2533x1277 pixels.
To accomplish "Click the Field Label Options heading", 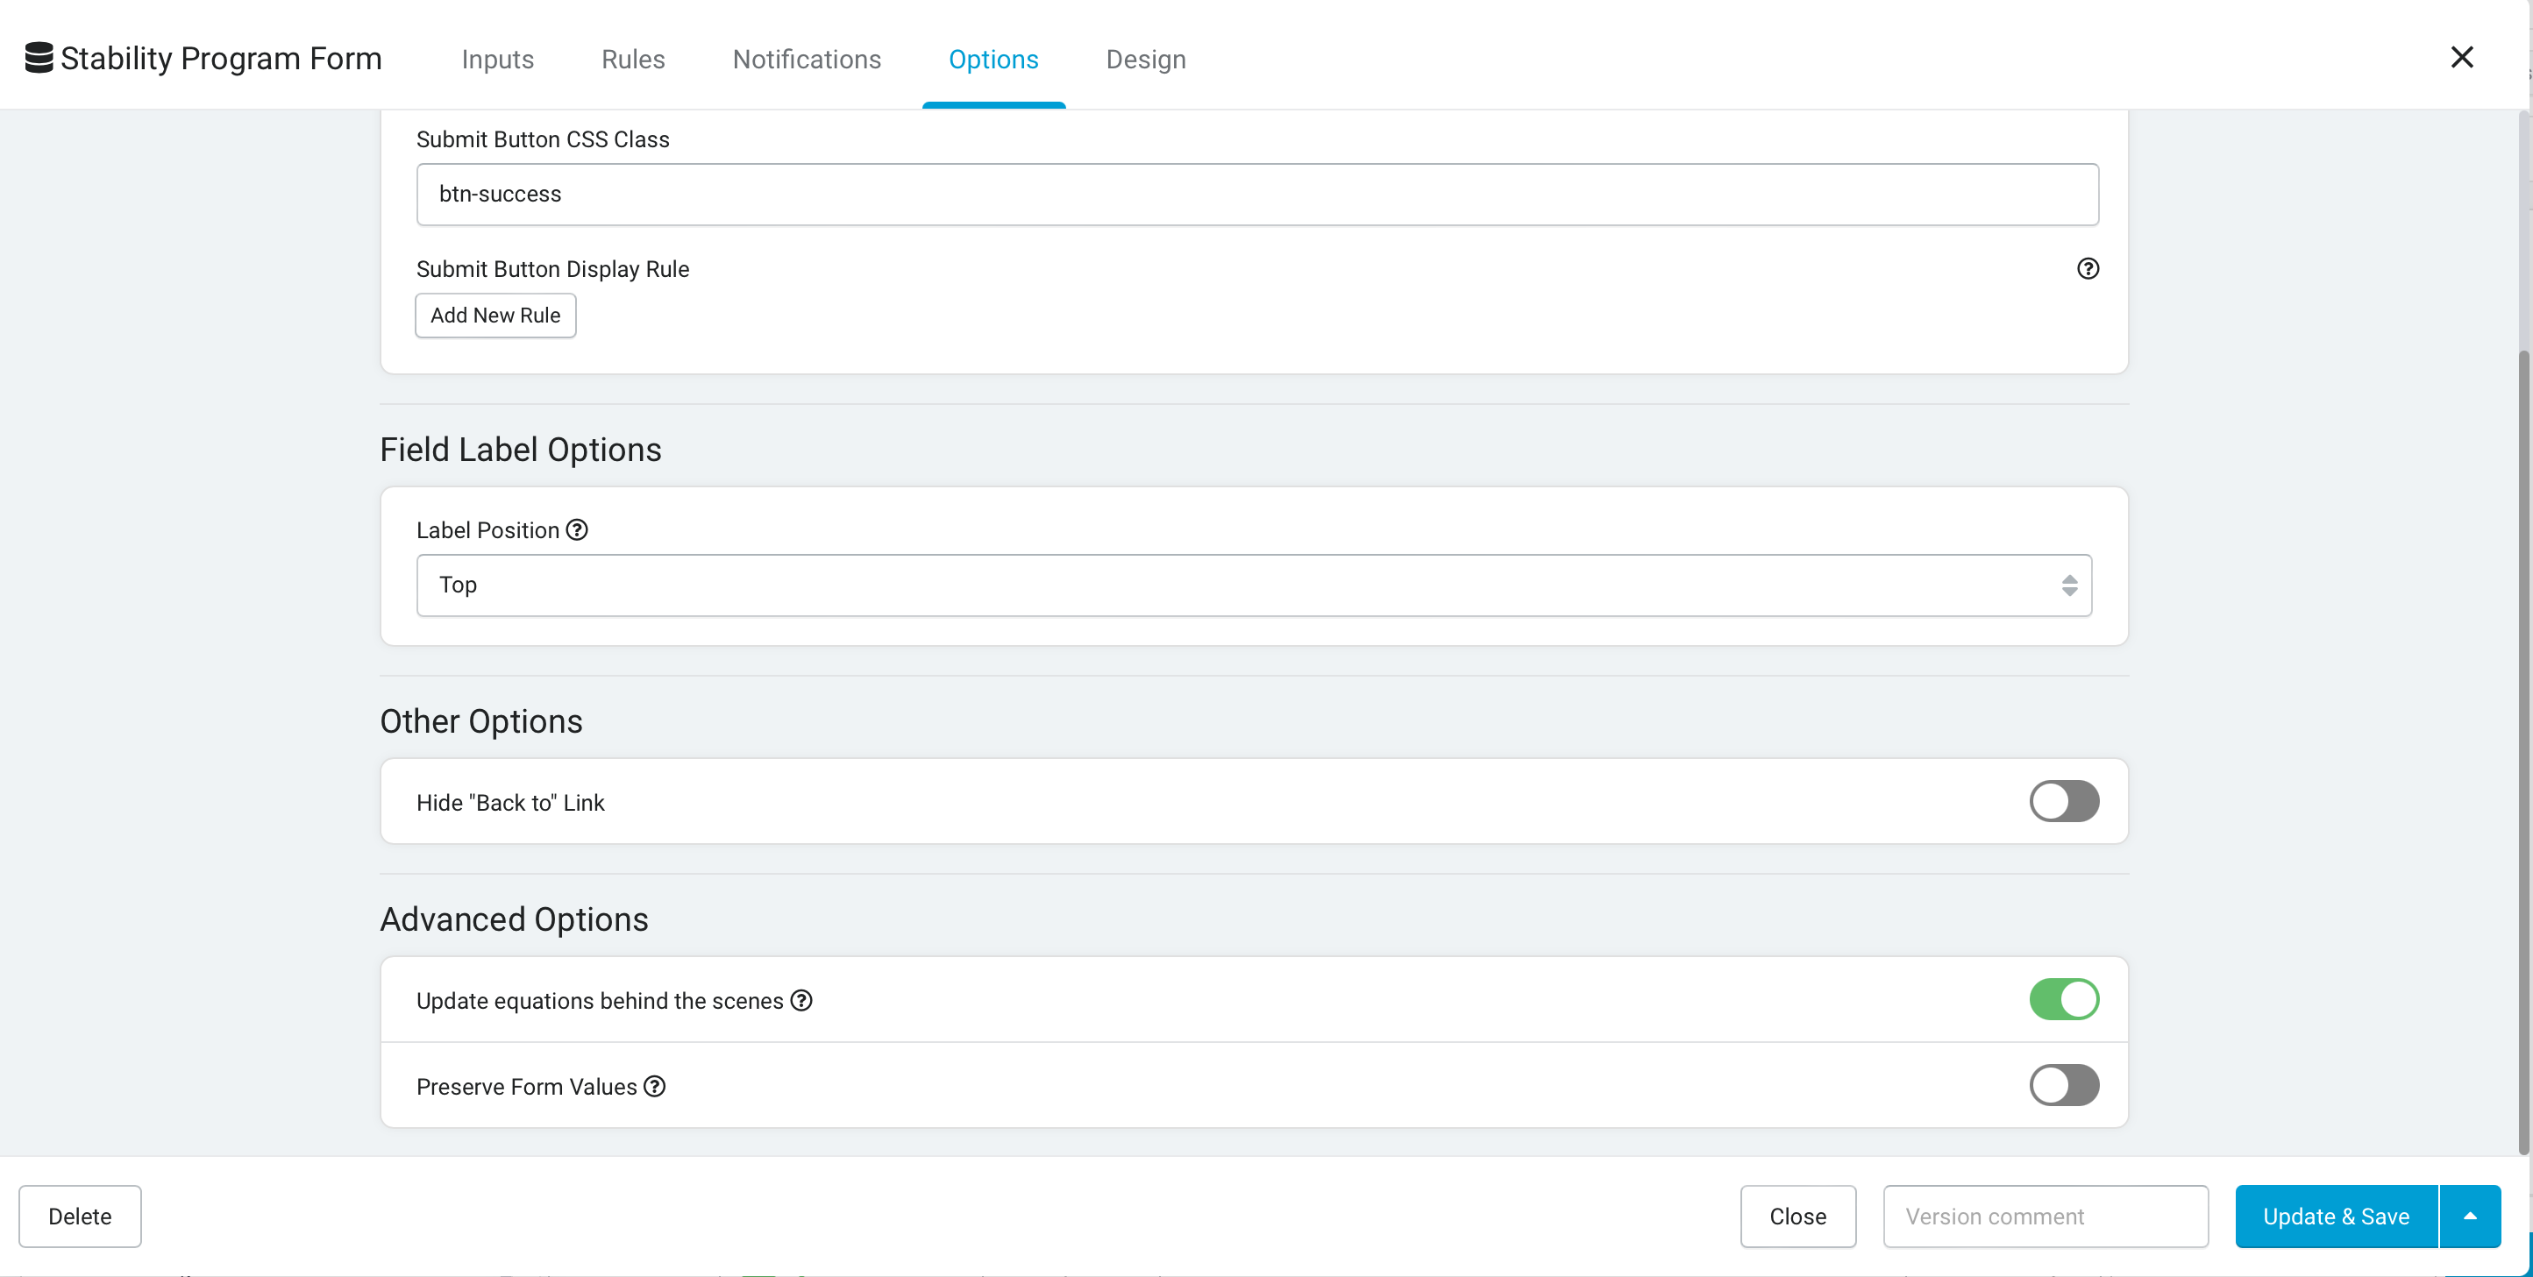I will coord(520,450).
